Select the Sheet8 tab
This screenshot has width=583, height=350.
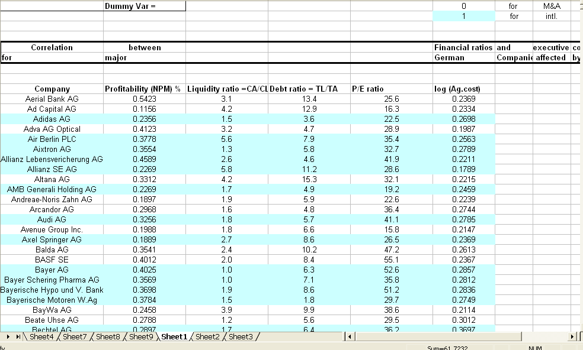[x=109, y=336]
